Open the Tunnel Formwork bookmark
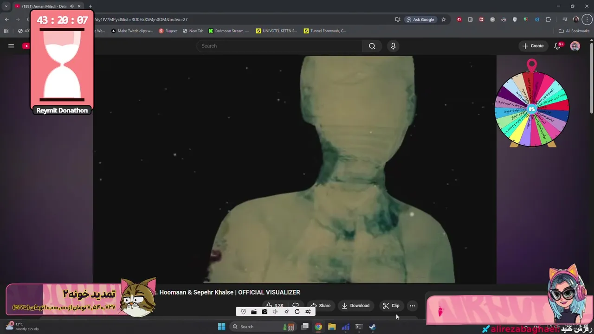 click(x=325, y=31)
